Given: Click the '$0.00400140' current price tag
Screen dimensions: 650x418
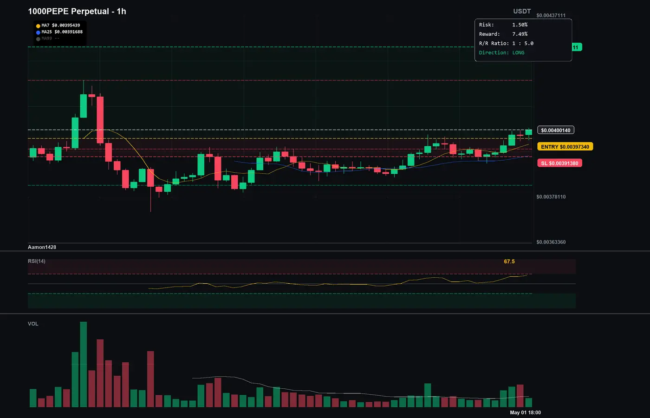Looking at the screenshot, I should pos(556,131).
